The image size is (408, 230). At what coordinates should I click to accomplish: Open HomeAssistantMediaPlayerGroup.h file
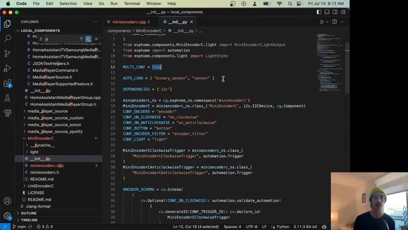point(63,104)
